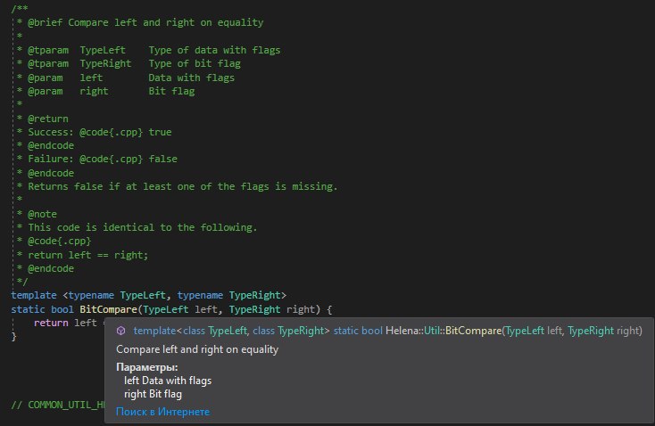Image resolution: width=655 pixels, height=426 pixels.
Task: Click the comment opening '/**'
Action: [x=20, y=9]
